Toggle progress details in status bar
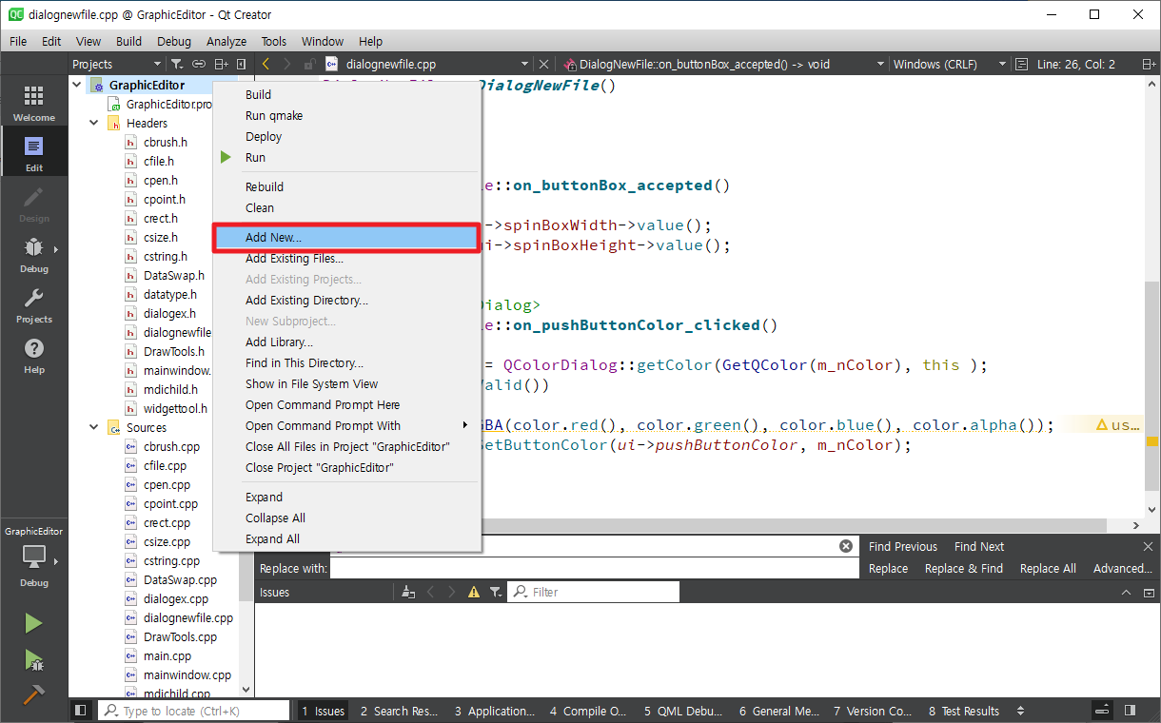 [1103, 711]
